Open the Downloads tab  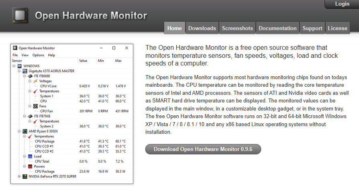(202, 28)
